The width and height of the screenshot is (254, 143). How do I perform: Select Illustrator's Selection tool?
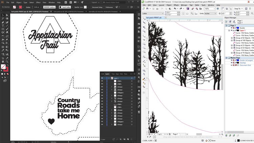pyautogui.click(x=3, y=15)
